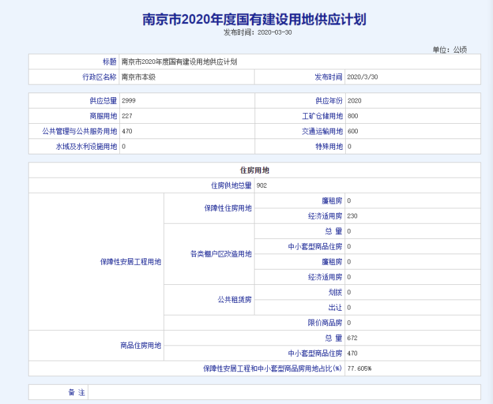The image size is (493, 404).
Task: Click the 交通运输用地 label
Action: click(x=322, y=131)
